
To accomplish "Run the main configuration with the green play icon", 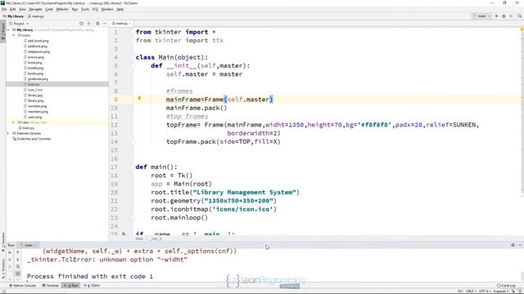I will pos(497,16).
